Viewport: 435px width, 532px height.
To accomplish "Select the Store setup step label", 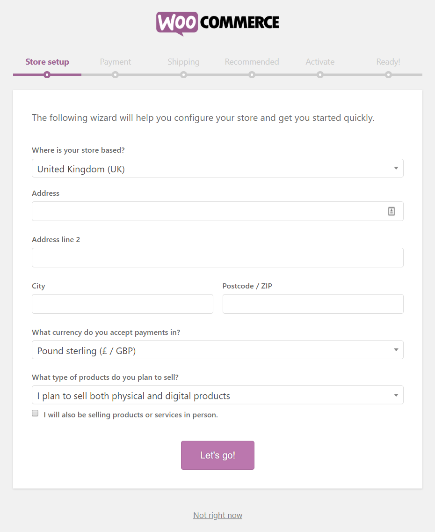I will [47, 62].
